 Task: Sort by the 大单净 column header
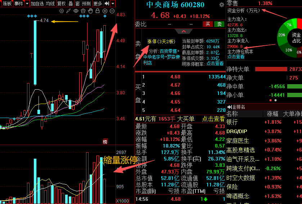coord(292,114)
